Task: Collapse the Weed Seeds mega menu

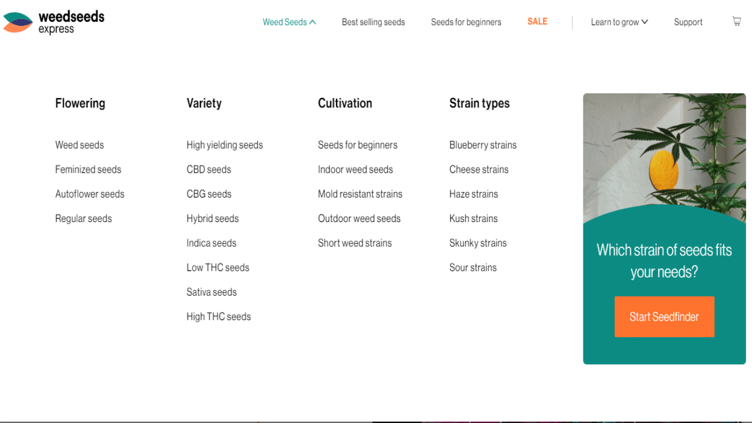Action: [289, 22]
